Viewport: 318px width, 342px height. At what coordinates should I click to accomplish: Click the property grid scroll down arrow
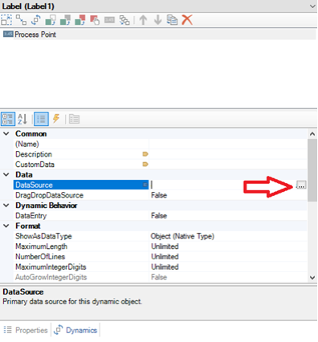tap(312, 278)
